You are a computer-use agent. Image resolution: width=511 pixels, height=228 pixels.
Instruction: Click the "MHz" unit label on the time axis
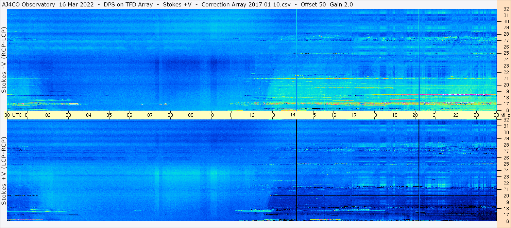coord(505,115)
